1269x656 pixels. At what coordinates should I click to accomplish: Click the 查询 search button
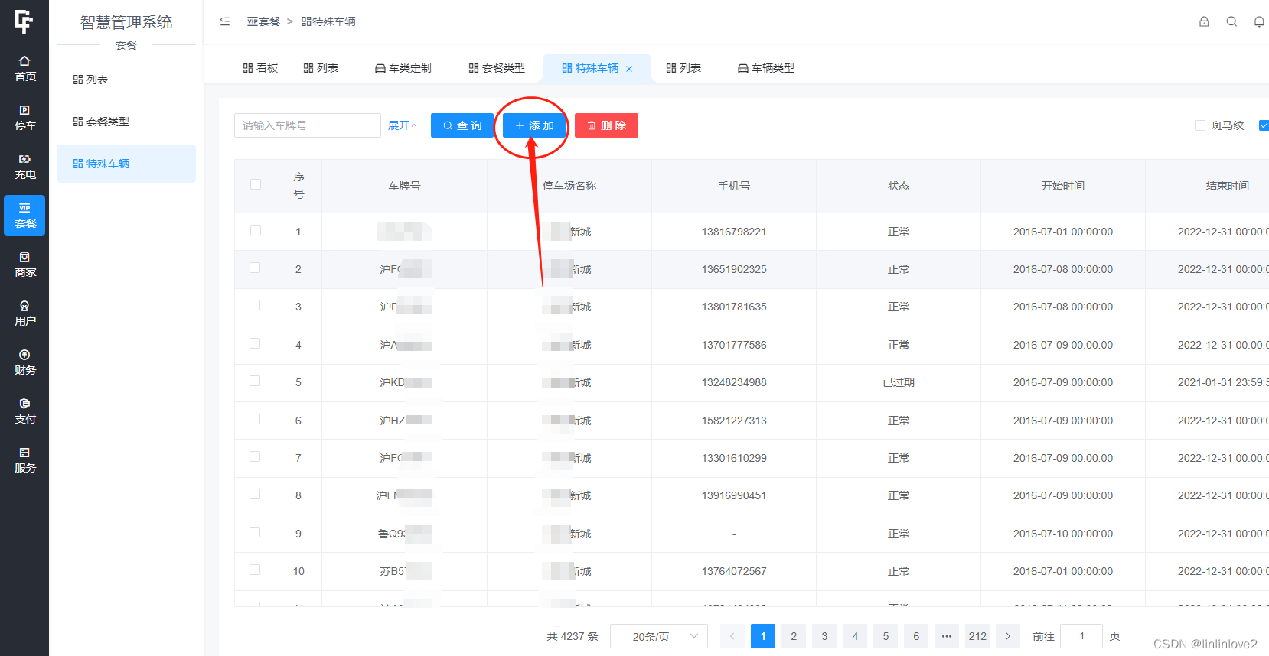point(462,125)
